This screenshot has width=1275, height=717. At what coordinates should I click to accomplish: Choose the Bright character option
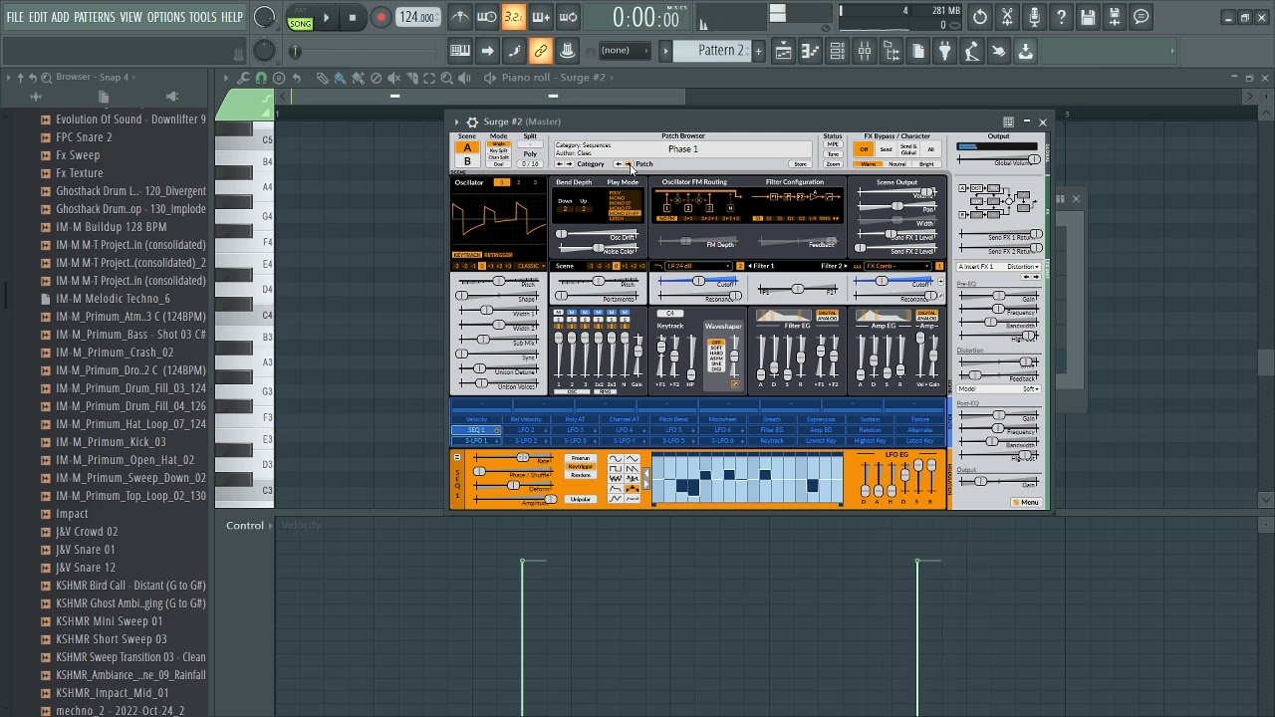click(927, 164)
